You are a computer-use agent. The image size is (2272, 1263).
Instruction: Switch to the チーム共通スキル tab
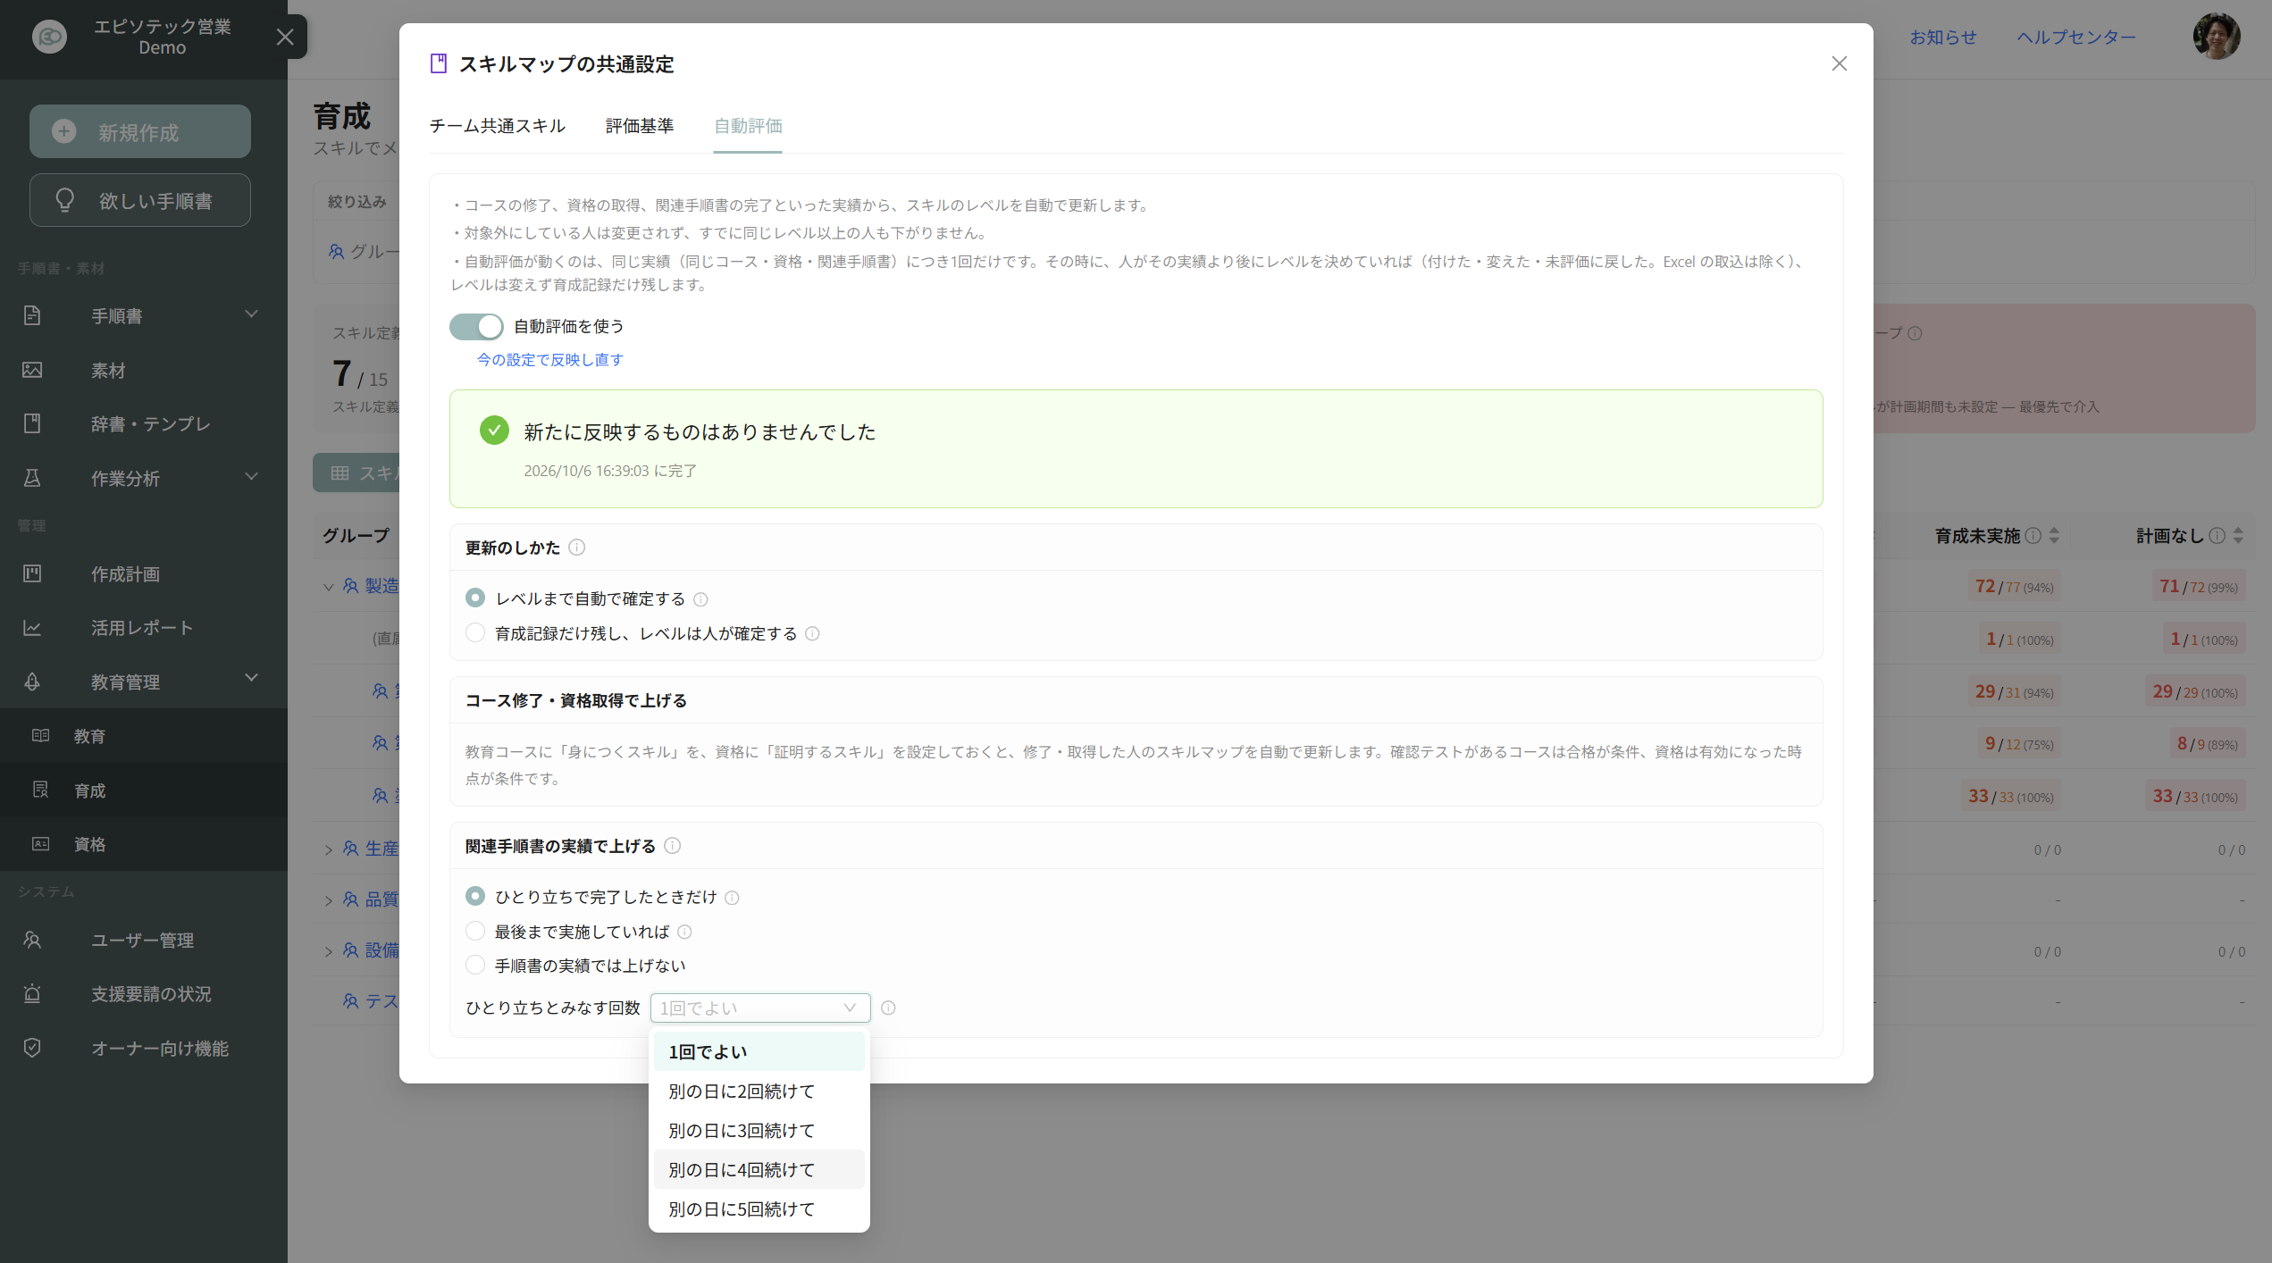[x=497, y=126]
